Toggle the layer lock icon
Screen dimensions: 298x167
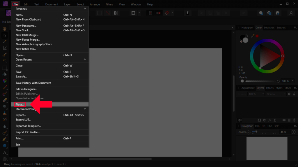[x=295, y=94]
